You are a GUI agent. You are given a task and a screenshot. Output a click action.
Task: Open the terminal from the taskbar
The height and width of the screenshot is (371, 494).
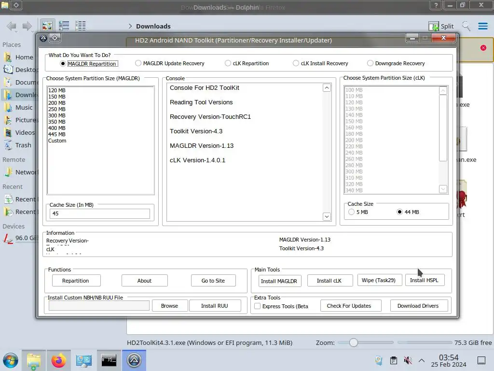[x=109, y=360]
